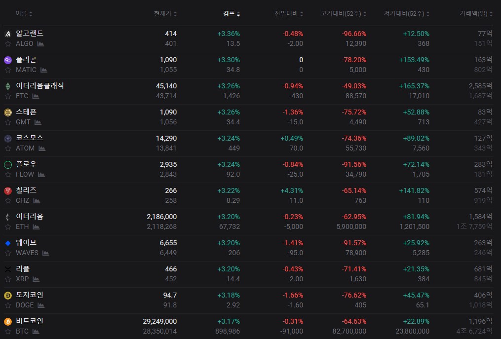Open the 이더리움클래식 coin name

tap(40, 86)
